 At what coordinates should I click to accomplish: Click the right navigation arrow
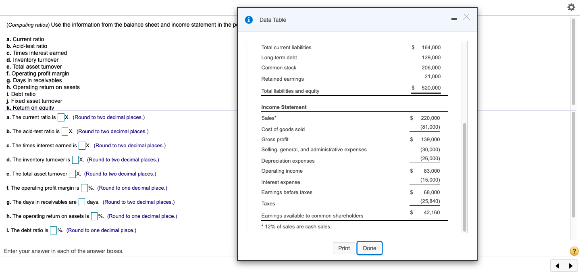[571, 266]
